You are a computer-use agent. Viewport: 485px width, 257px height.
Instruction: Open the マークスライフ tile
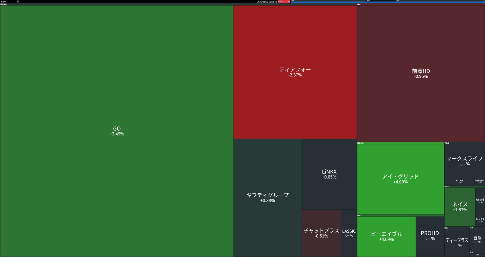(464, 161)
